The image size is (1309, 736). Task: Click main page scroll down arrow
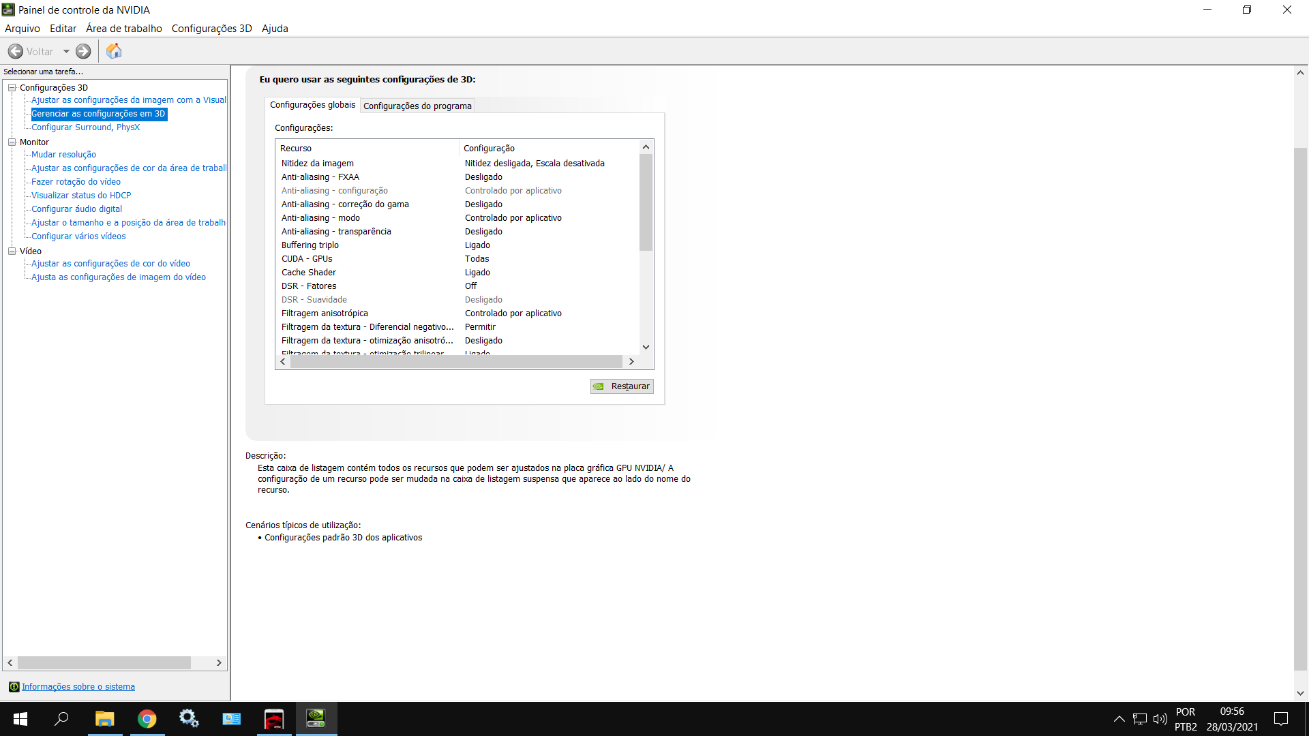coord(1301,694)
